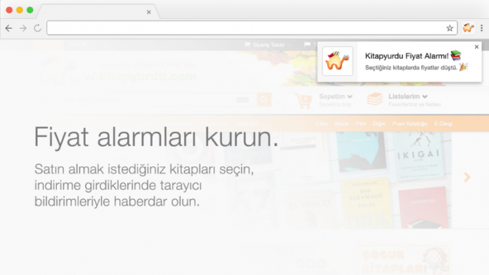The width and height of the screenshot is (489, 275).
Task: Open the E-Dergi link
Action: click(443, 123)
